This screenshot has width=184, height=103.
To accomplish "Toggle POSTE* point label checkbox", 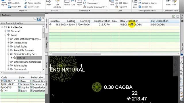I will click(x=31, y=87).
